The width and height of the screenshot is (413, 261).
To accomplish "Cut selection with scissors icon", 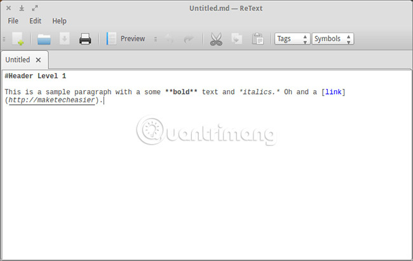I will coord(216,39).
